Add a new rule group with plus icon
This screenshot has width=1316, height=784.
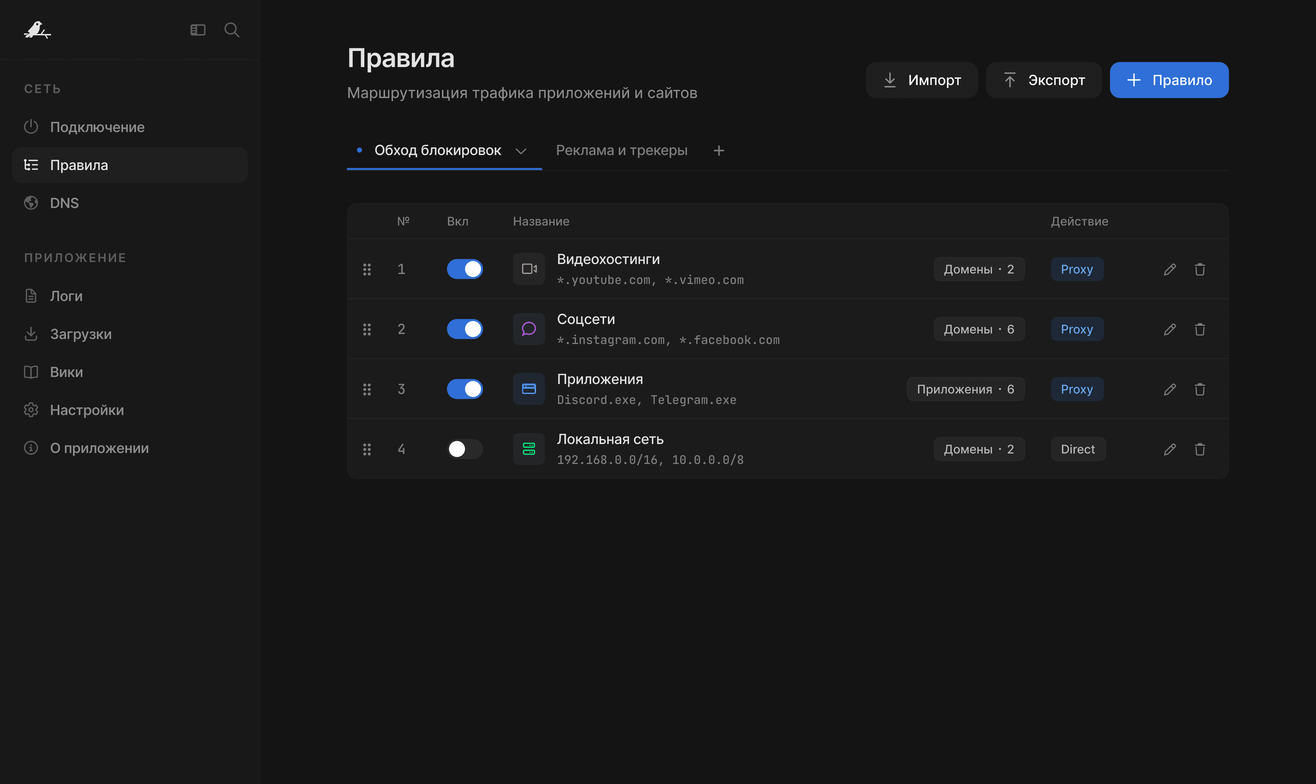coord(719,150)
